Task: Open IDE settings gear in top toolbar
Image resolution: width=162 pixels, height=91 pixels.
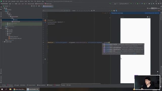Action: pyautogui.click(x=159, y=4)
